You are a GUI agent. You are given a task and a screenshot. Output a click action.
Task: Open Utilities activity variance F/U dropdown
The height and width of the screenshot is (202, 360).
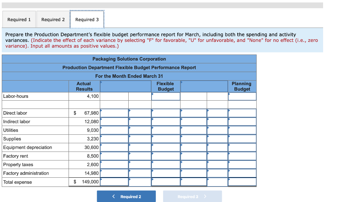[x=217, y=130]
